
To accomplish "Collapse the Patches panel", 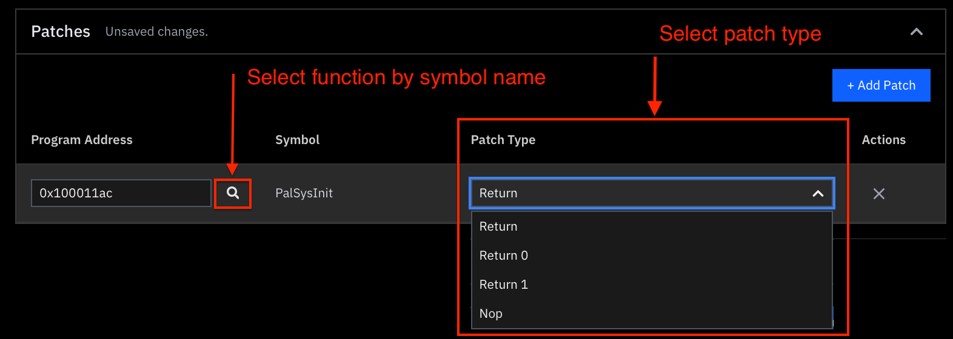I will coord(916,31).
